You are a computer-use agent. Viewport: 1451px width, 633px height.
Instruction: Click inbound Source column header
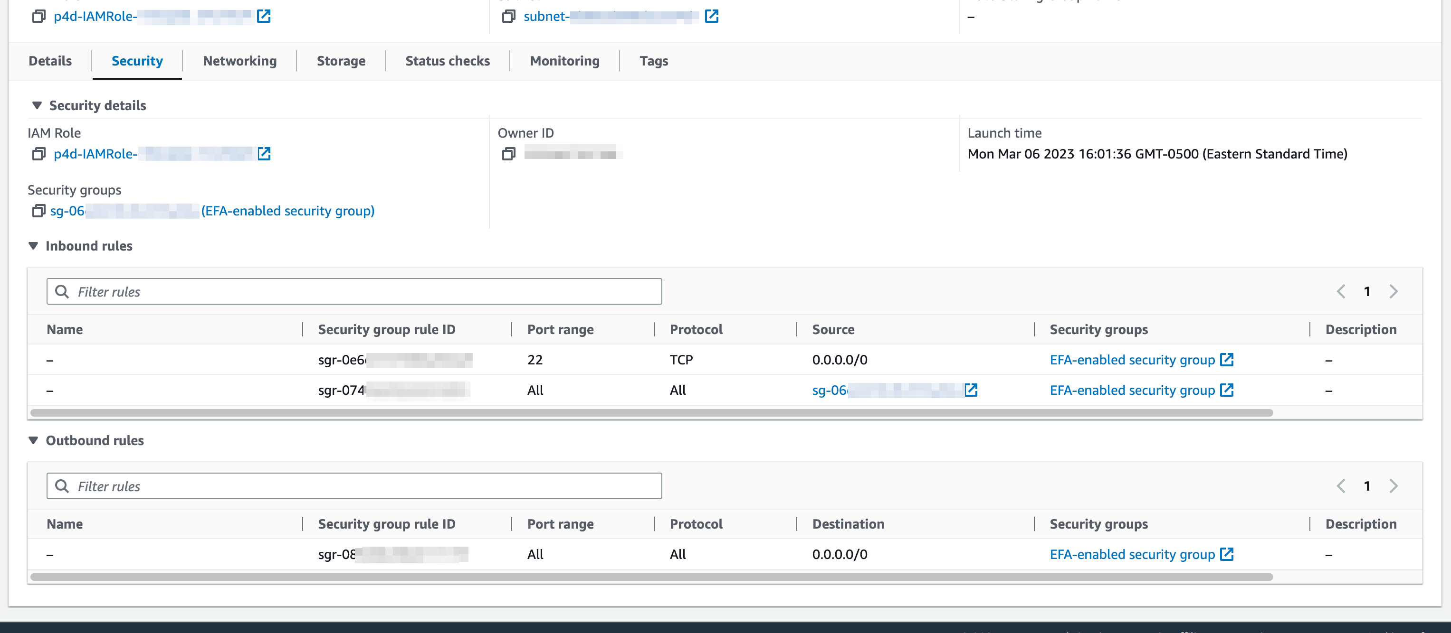click(833, 329)
